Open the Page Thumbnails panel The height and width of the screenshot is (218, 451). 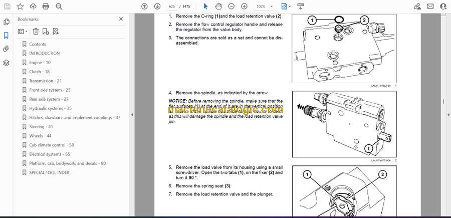tap(7, 22)
